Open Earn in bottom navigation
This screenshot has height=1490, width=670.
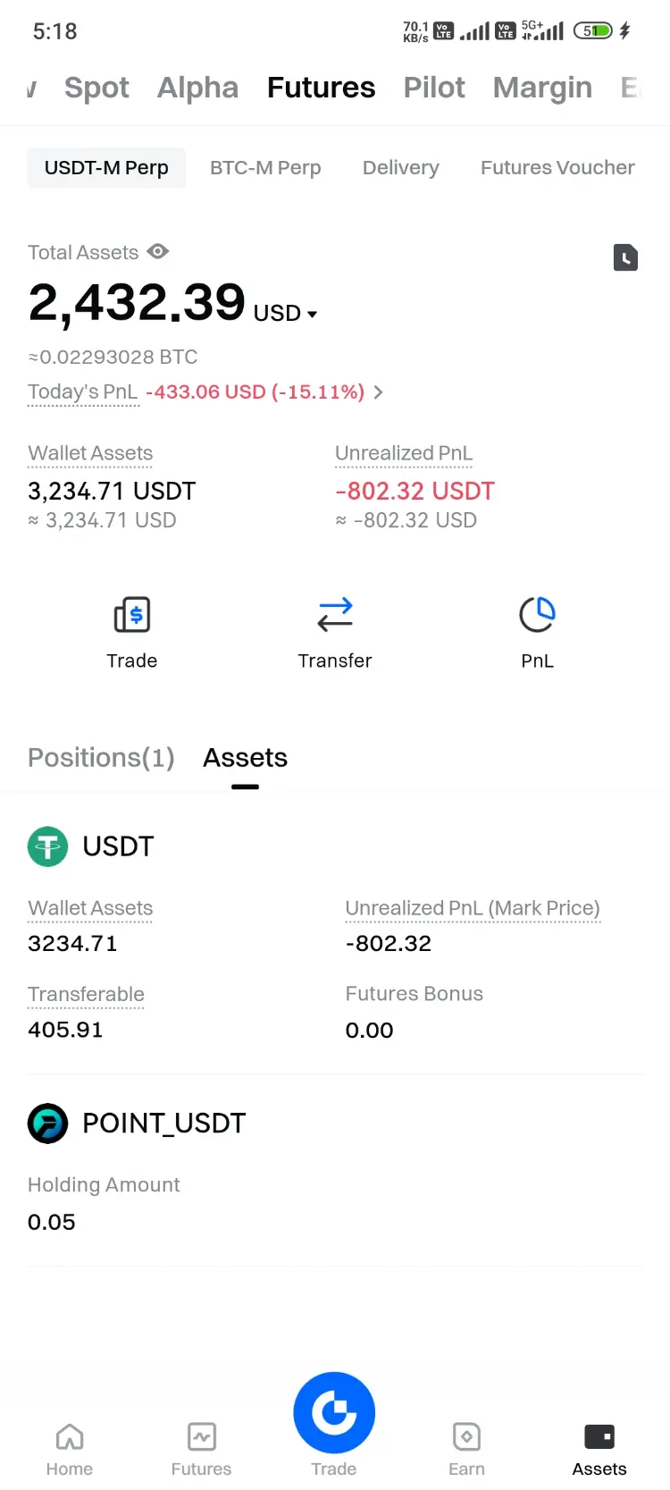pos(466,1449)
